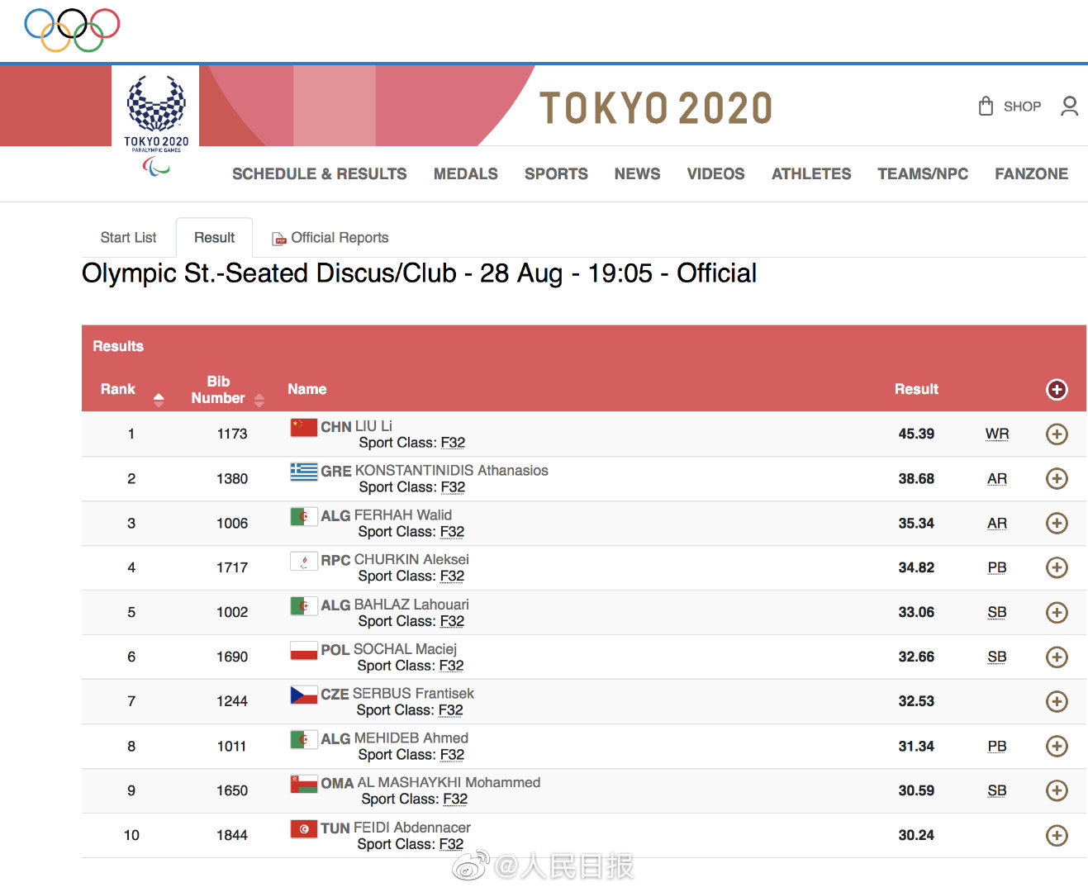This screenshot has height=892, width=1088.
Task: Expand all result rows via header plus
Action: [1057, 390]
